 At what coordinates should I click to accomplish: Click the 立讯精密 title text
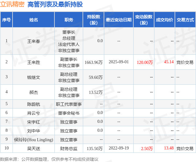click(12, 4)
